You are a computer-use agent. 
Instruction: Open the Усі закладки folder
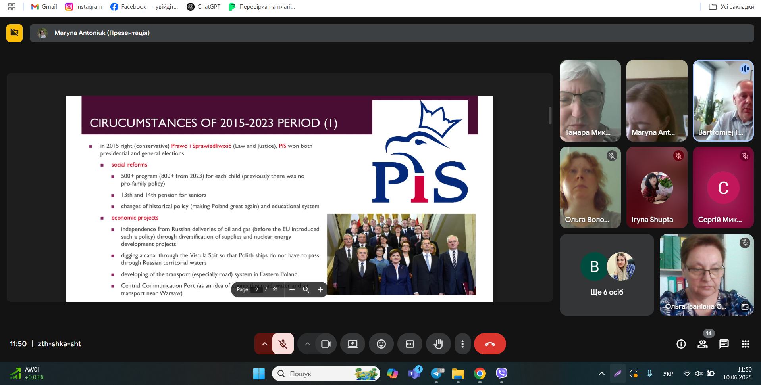click(x=731, y=7)
